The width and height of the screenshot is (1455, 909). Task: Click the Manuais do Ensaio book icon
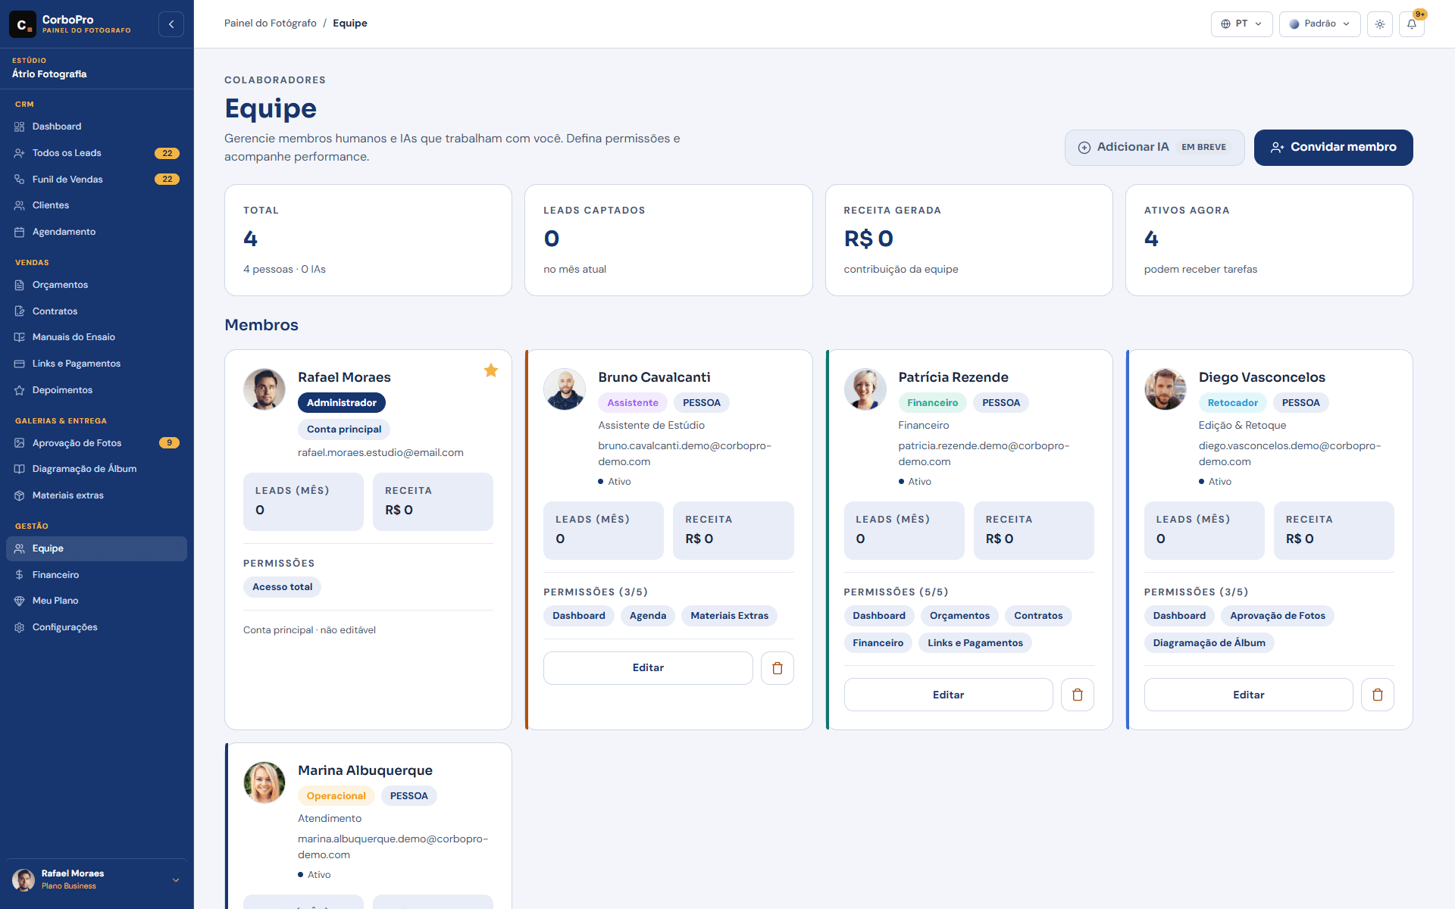point(20,337)
